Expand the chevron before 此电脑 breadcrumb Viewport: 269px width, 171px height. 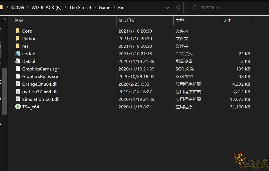point(7,7)
